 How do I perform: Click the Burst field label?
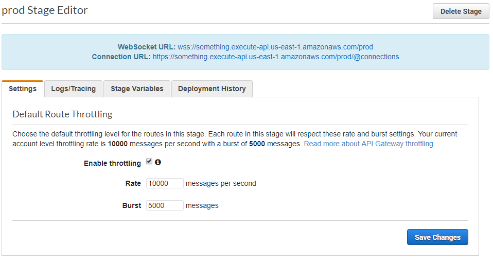131,205
